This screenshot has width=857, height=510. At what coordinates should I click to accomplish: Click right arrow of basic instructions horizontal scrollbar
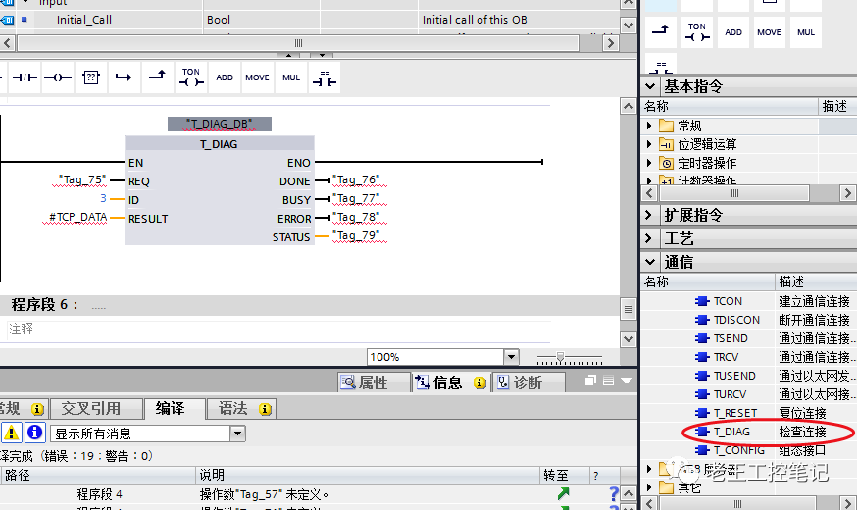click(848, 193)
